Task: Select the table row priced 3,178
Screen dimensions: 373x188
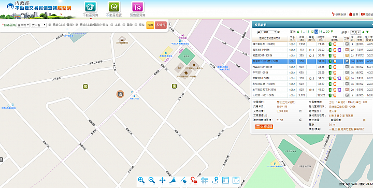Action: (x=312, y=95)
